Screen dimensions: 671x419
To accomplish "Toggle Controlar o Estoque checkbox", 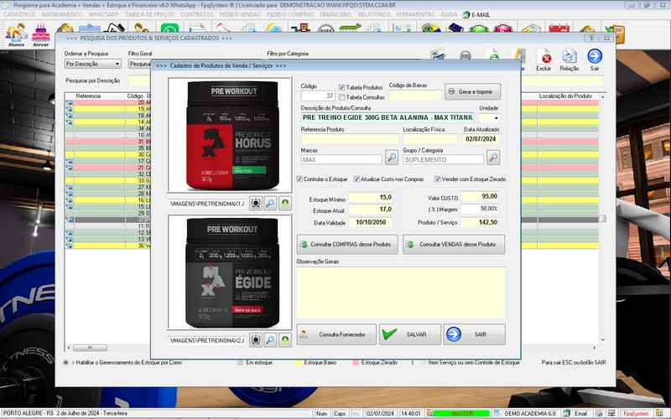I will [299, 179].
